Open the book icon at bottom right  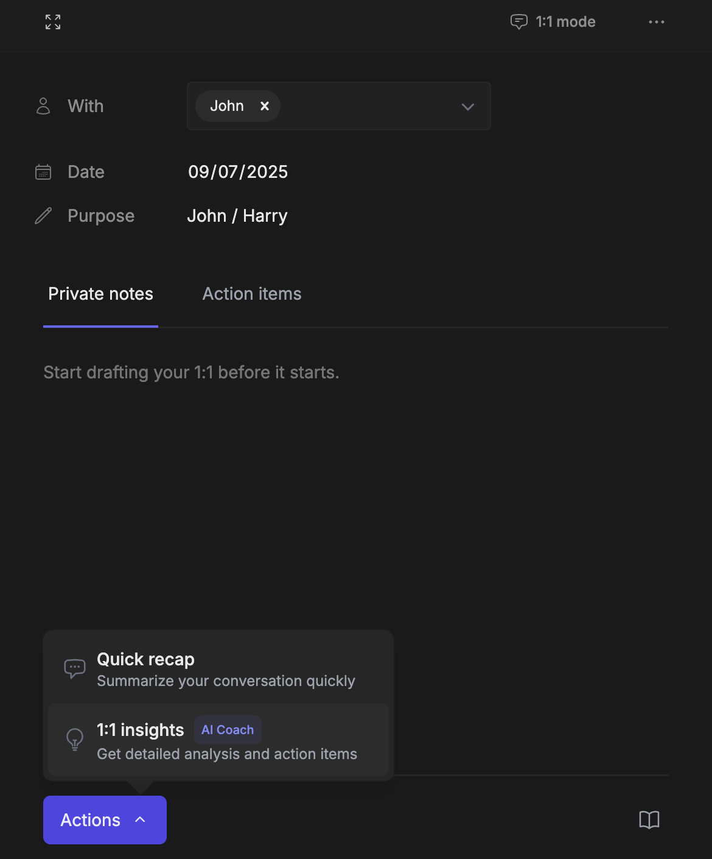(649, 820)
